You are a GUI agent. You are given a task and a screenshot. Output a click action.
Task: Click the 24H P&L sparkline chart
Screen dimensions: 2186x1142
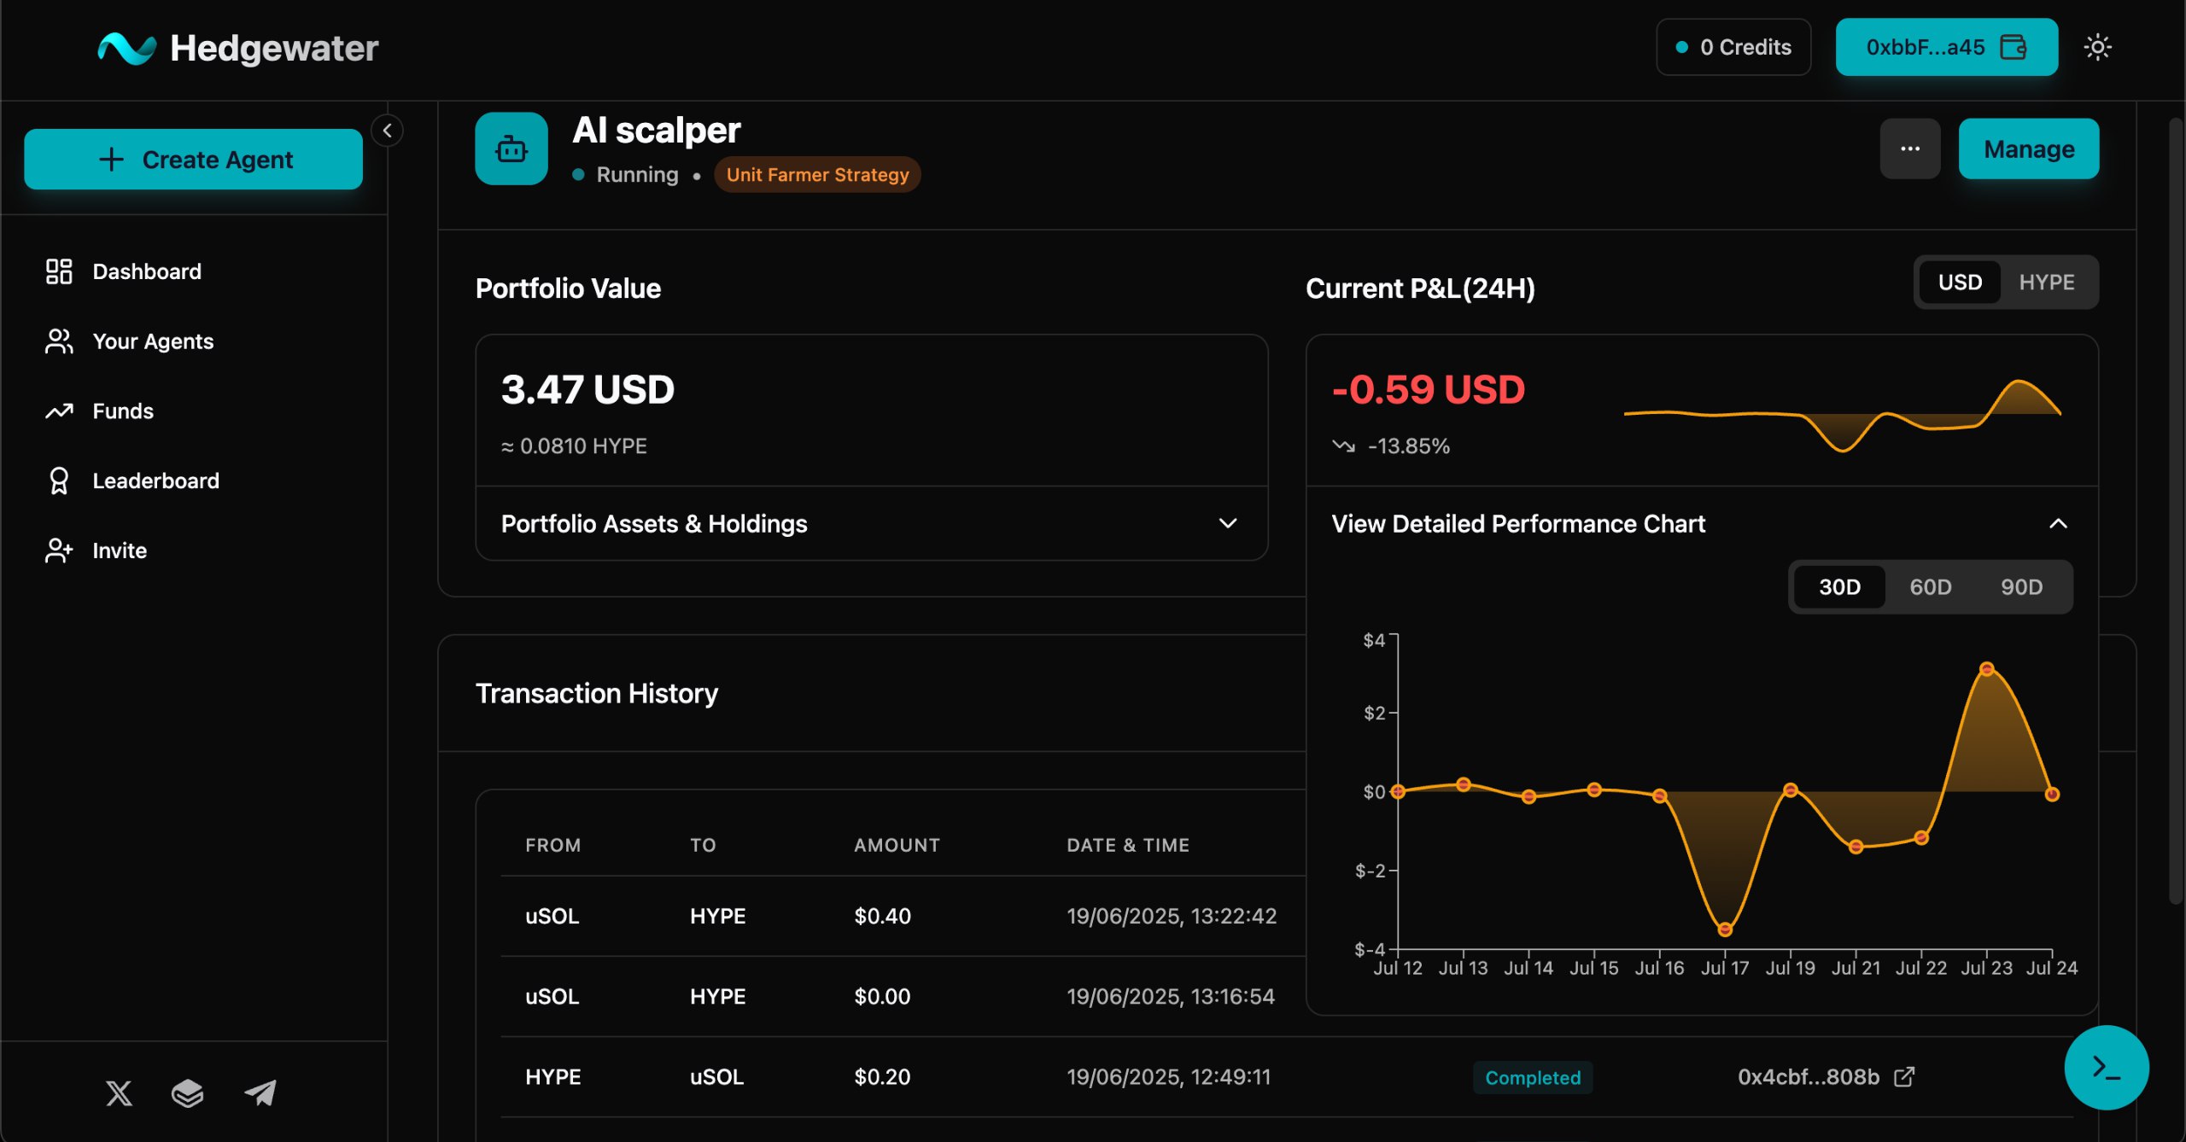tap(1842, 415)
